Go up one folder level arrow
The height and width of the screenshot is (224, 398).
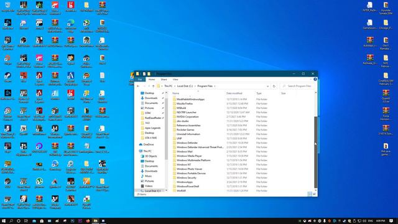click(154, 86)
